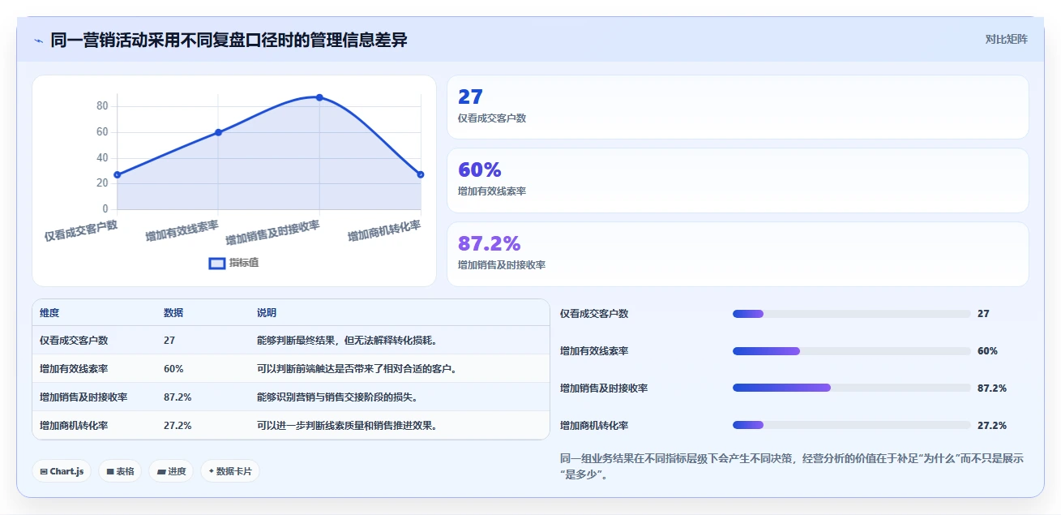
Task: Click the 维度 column header
Action: pyautogui.click(x=49, y=313)
